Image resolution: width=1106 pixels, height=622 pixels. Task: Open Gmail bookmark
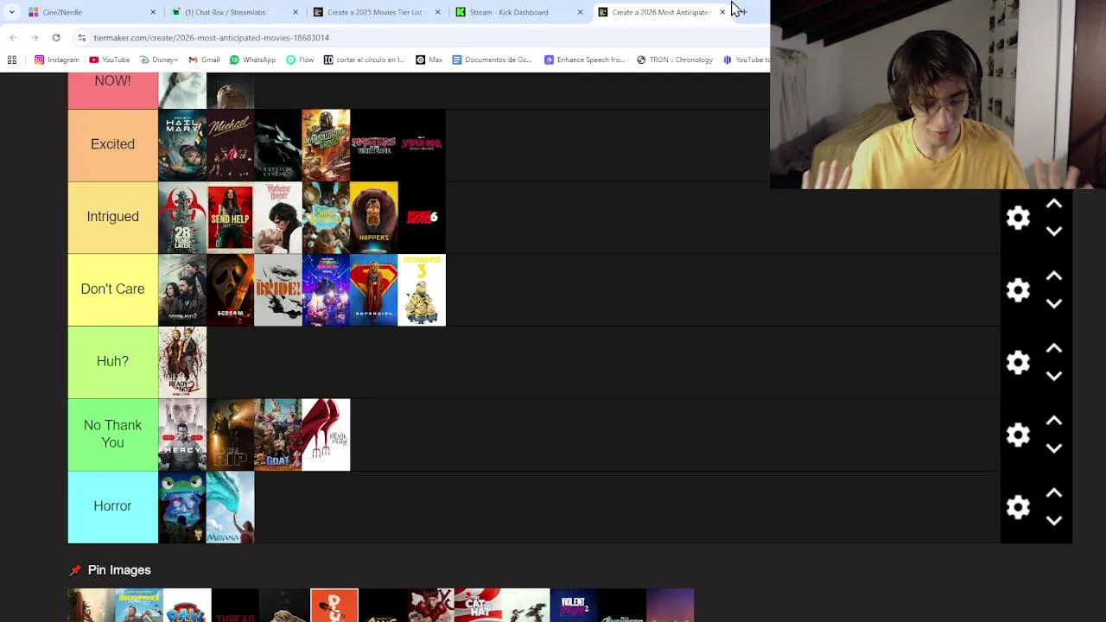tap(204, 60)
